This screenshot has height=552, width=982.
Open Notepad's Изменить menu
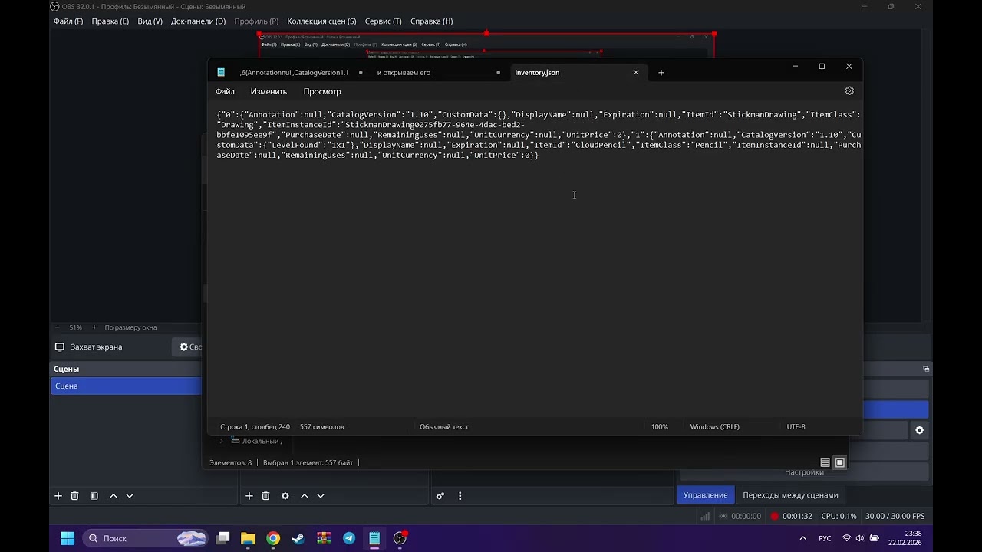269,91
